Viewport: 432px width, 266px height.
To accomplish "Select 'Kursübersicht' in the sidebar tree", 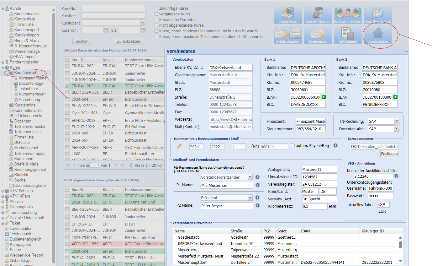I will [x=26, y=73].
